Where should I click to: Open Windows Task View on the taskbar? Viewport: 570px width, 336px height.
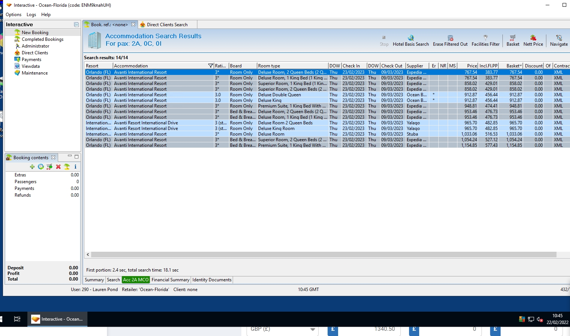17,319
